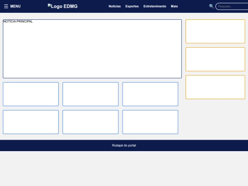Click the MENU label
Screen dimensions: 248x186
click(x=15, y=6)
